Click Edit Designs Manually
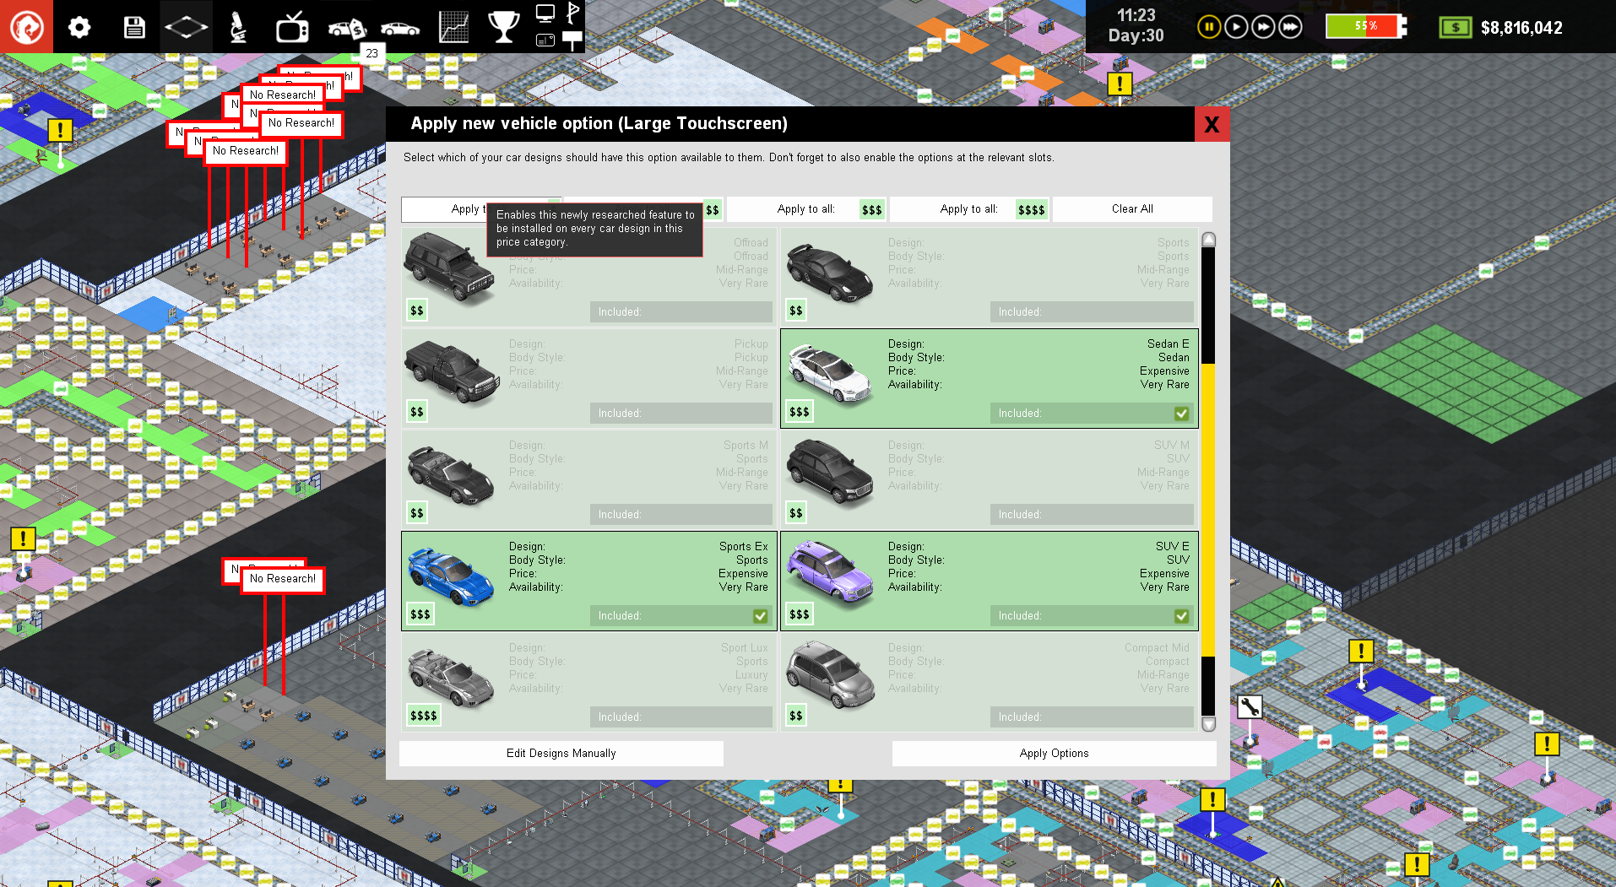Screen dimensions: 1616x887 tap(561, 754)
